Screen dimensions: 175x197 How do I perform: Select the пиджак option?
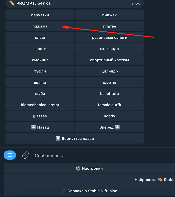click(109, 15)
